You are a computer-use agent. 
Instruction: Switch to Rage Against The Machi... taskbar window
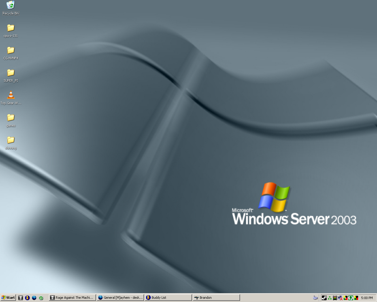coord(72,298)
